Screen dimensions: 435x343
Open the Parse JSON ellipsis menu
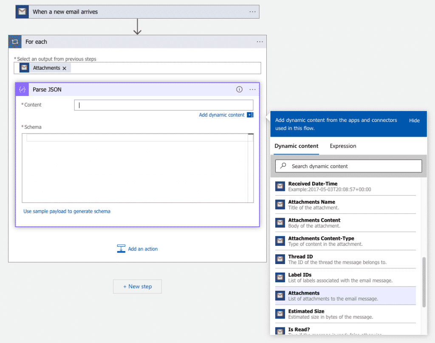click(253, 90)
